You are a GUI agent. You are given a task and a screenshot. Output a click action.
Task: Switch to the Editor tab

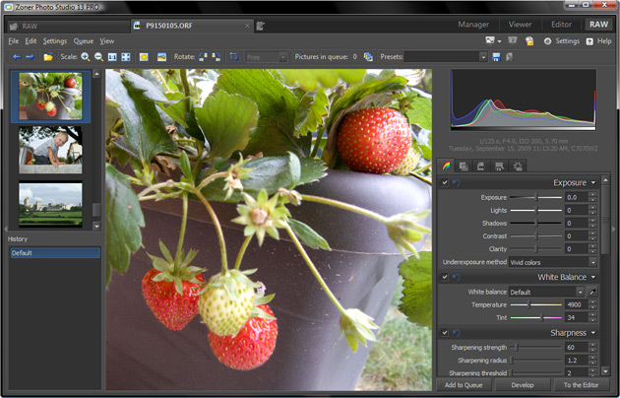coord(561,24)
